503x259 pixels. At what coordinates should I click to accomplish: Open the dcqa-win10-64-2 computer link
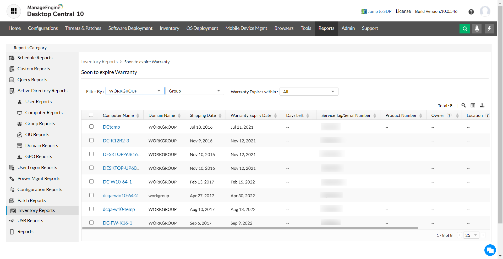tap(120, 195)
